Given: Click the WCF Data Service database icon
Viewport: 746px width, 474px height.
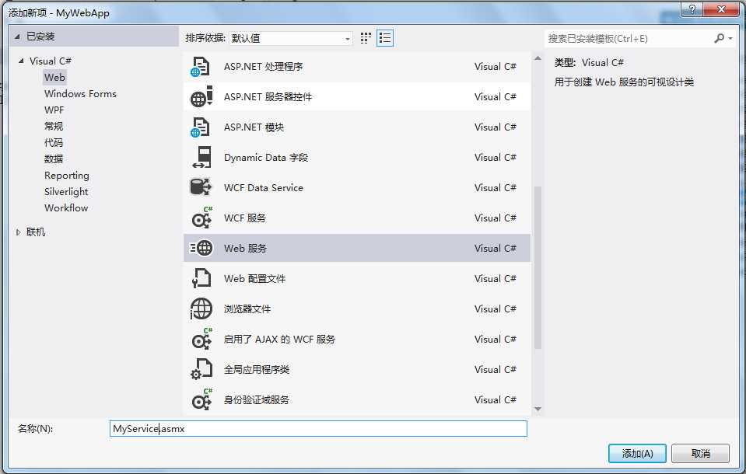Looking at the screenshot, I should [x=201, y=187].
